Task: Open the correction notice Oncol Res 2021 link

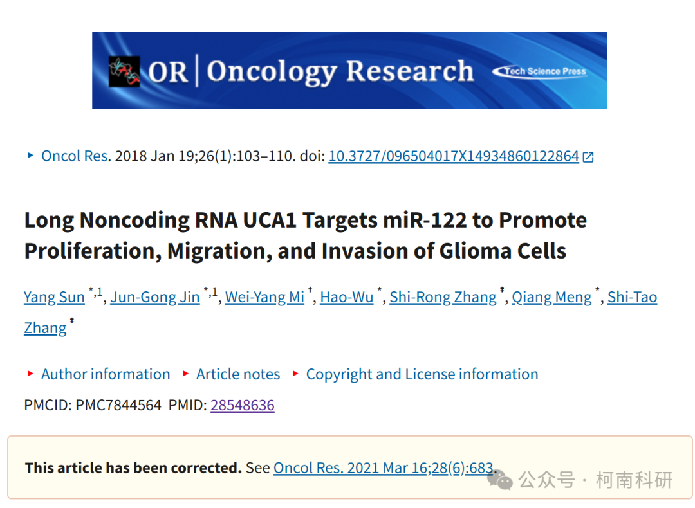Action: (384, 467)
